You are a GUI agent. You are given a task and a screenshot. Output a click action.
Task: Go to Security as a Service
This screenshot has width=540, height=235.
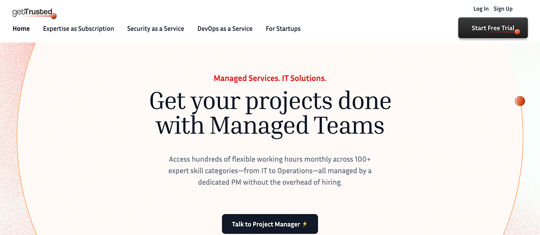point(155,29)
